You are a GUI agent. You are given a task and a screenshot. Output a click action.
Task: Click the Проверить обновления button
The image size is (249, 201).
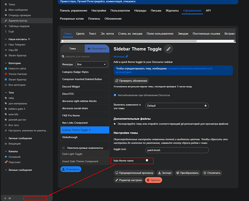tap(131, 80)
